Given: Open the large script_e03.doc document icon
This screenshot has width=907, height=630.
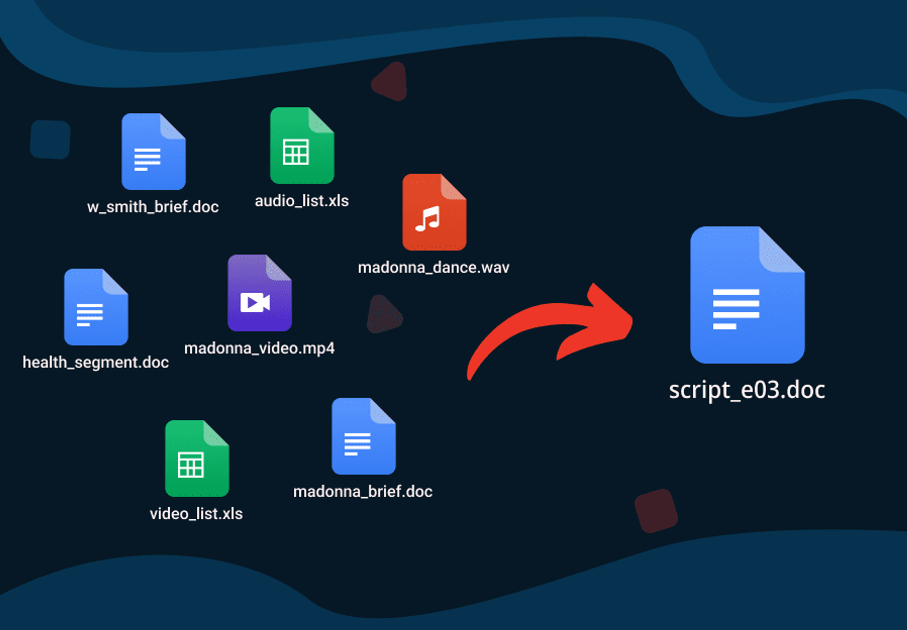Looking at the screenshot, I should coord(747,295).
